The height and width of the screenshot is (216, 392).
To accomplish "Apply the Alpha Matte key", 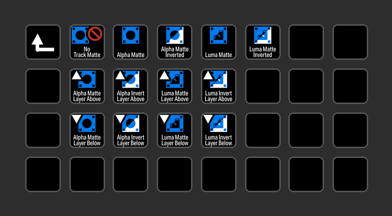I will 131,42.
